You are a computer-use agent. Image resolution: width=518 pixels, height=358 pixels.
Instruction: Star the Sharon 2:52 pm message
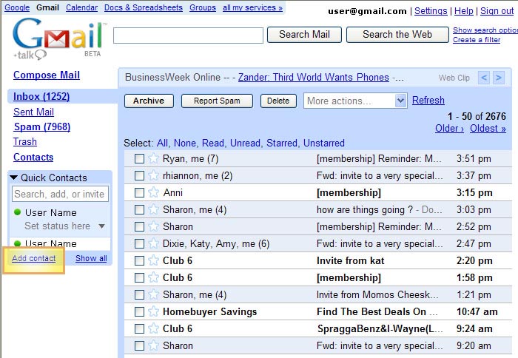153,226
